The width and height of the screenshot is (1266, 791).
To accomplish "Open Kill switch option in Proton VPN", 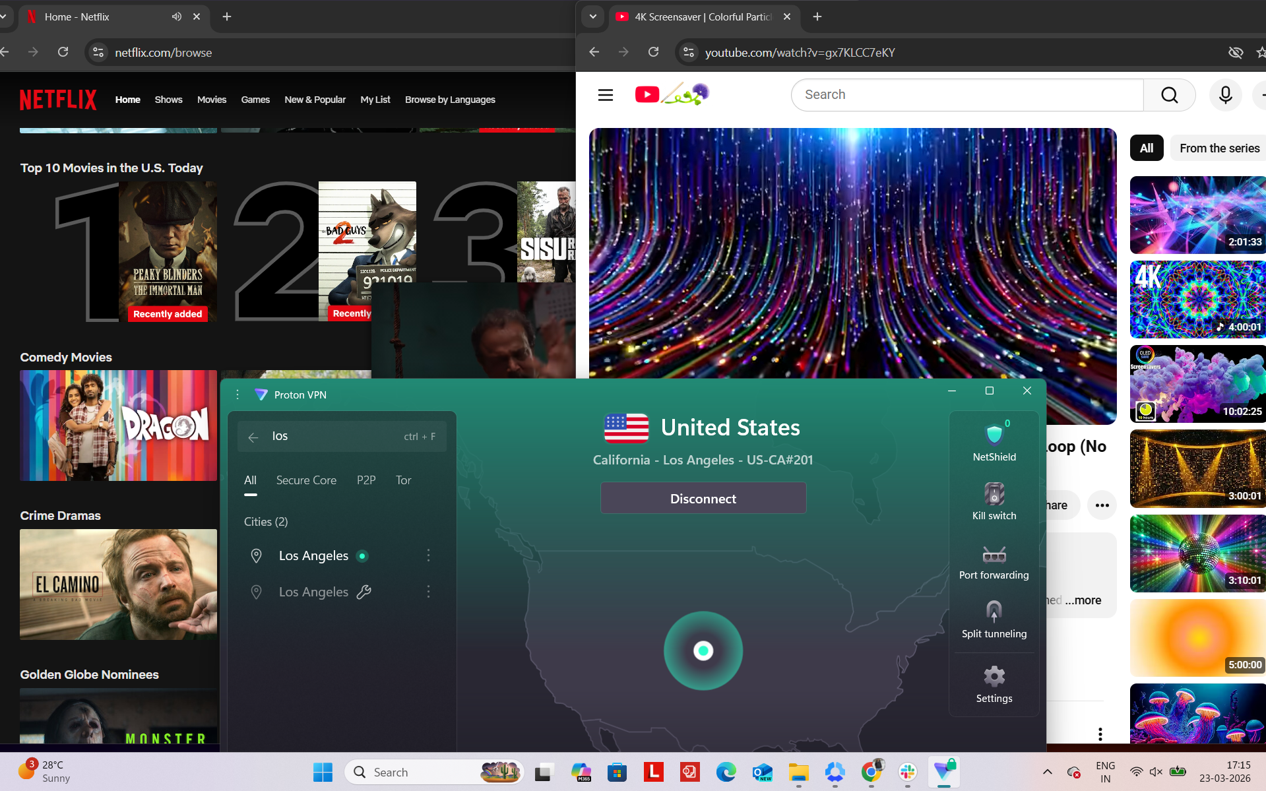I will click(x=994, y=501).
